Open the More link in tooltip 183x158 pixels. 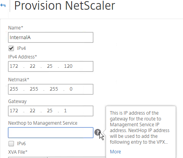tap(115, 151)
